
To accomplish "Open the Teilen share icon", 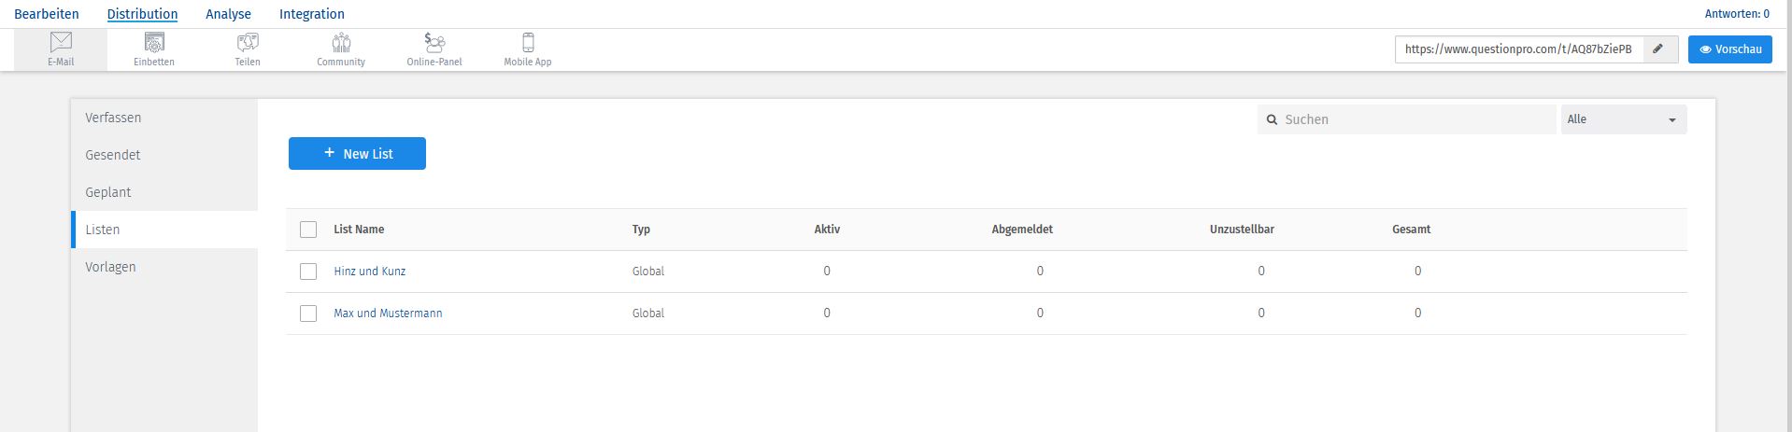I will pyautogui.click(x=248, y=43).
